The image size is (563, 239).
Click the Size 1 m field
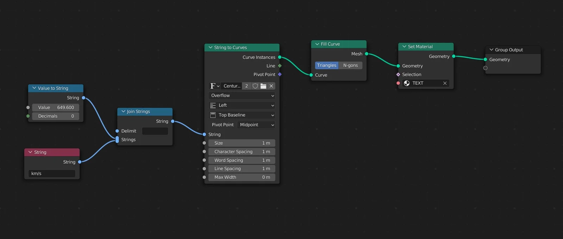(x=242, y=143)
